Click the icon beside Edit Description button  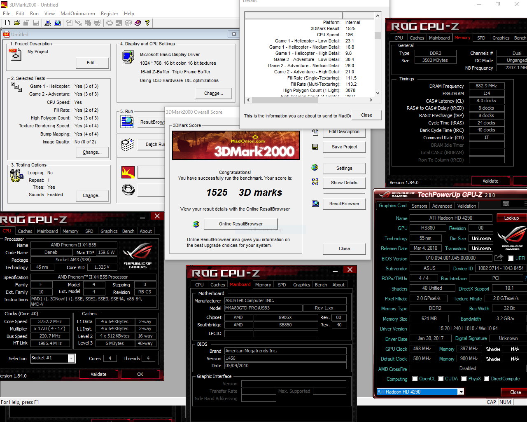[x=315, y=132]
